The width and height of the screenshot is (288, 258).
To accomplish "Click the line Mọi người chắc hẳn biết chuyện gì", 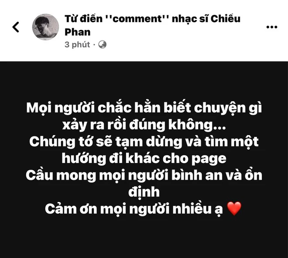I will (x=144, y=108).
